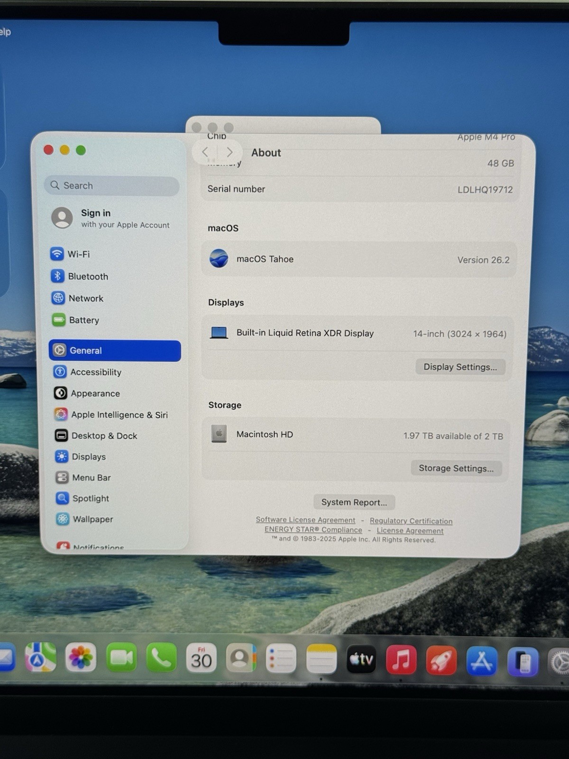This screenshot has width=569, height=759.
Task: Open iPhone Mirroring from the Dock
Action: tap(523, 662)
